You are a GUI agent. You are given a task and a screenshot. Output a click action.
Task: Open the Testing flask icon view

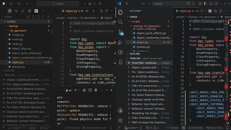coord(121,62)
